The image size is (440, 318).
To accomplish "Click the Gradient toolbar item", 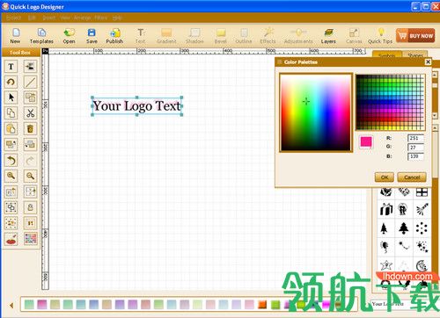I will [x=166, y=36].
